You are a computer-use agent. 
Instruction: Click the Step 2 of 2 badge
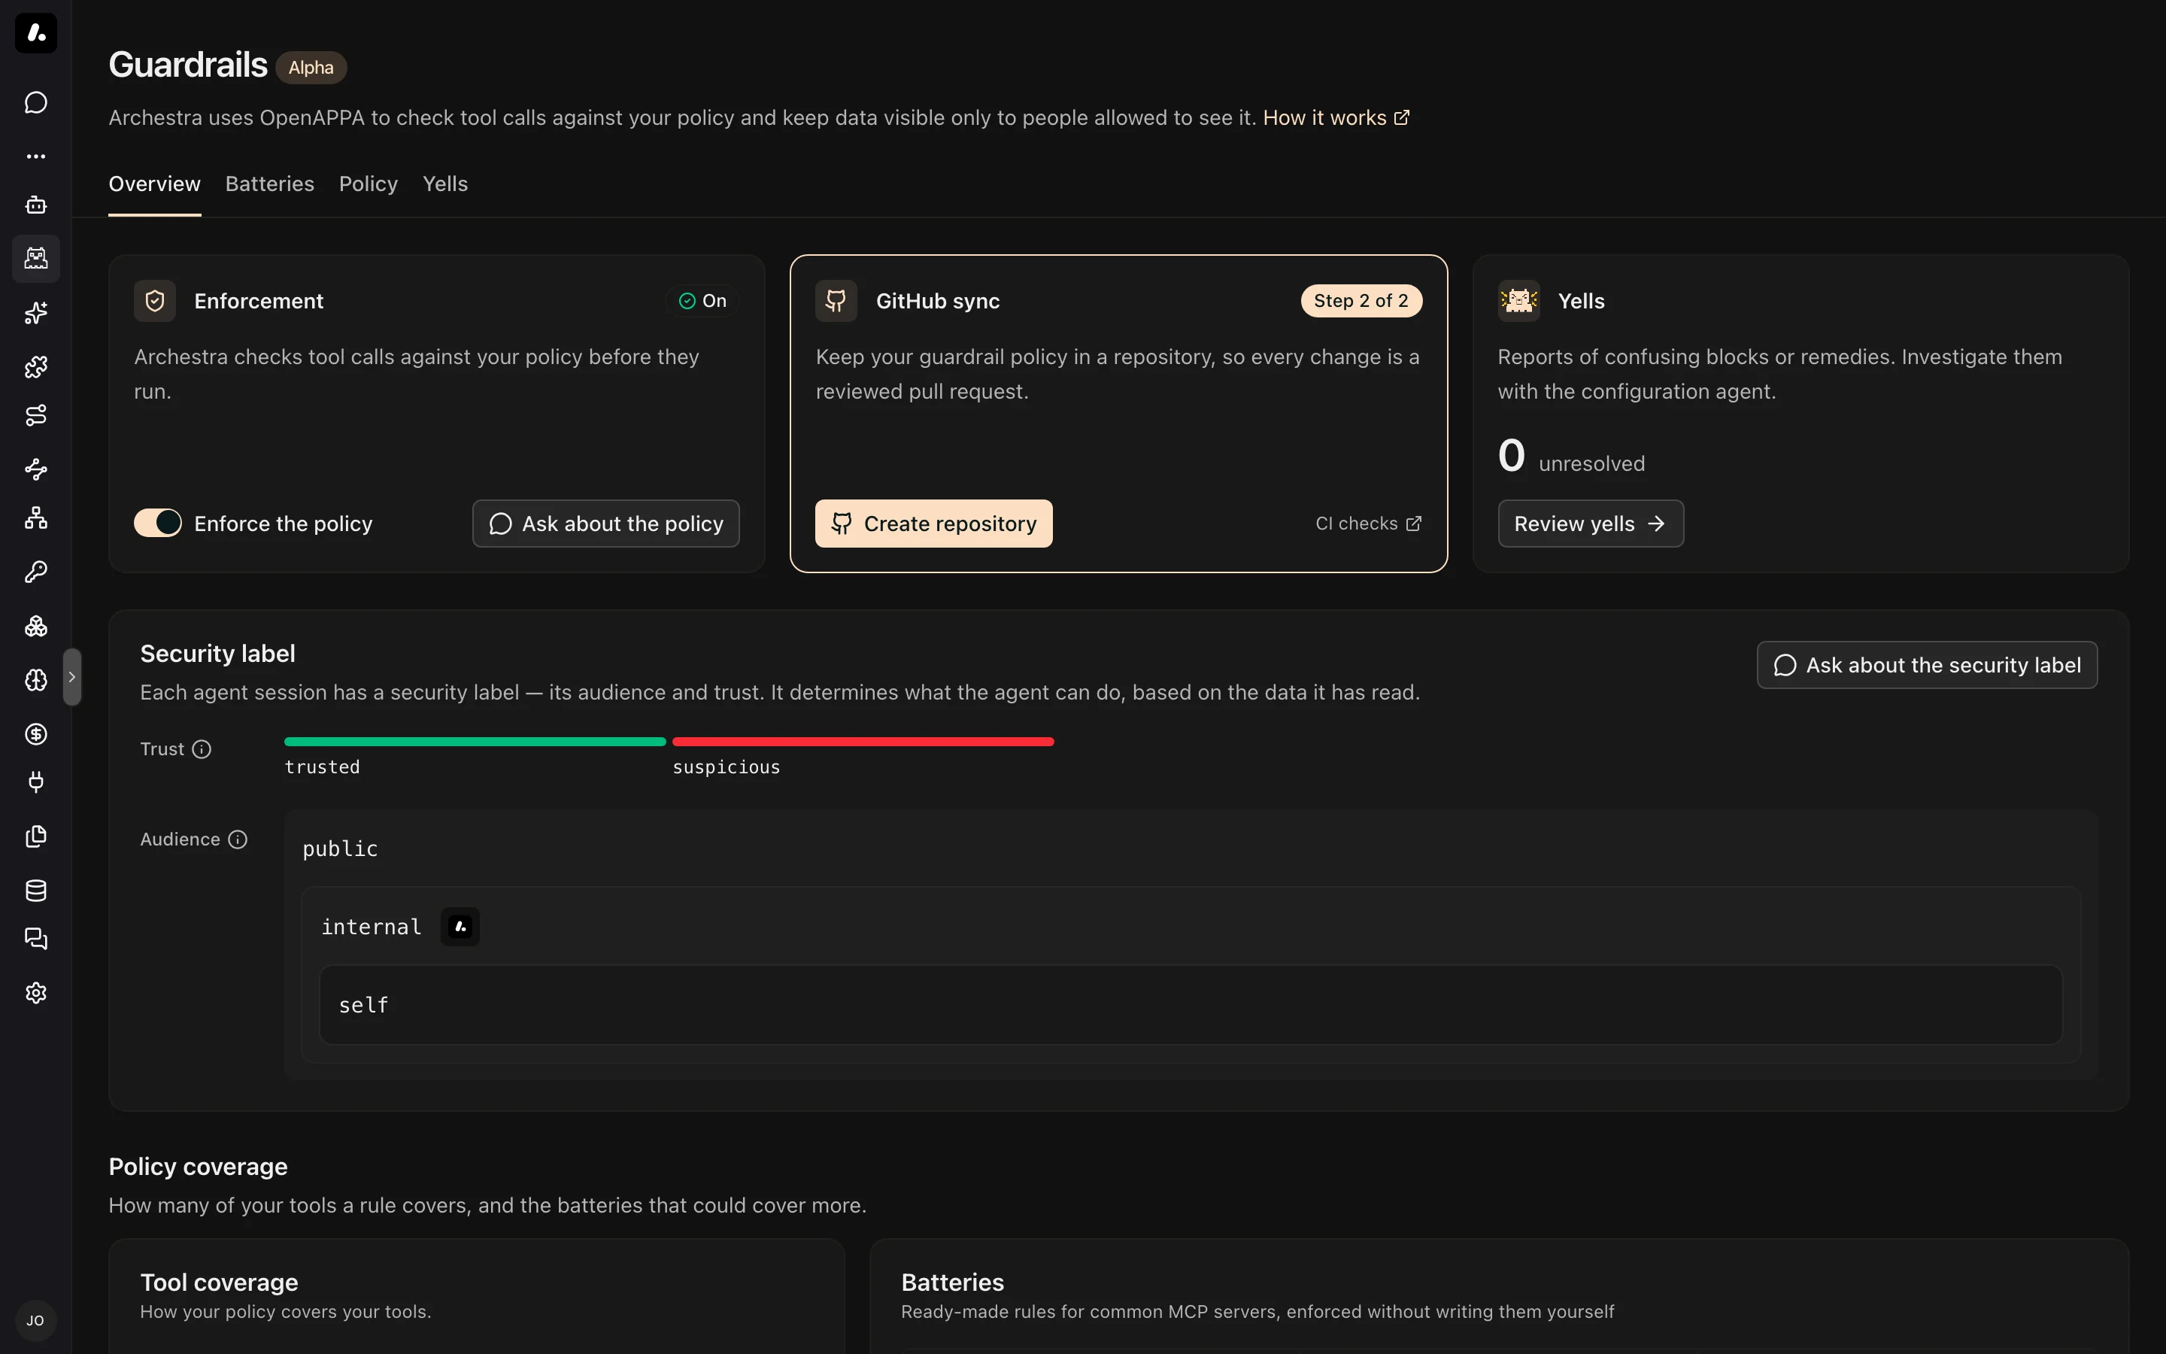pyautogui.click(x=1361, y=301)
